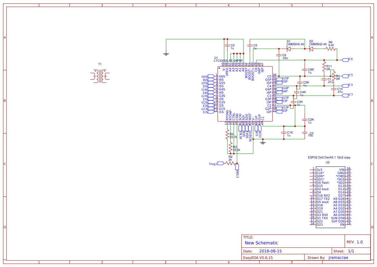Select the R11 0R resistor

point(324,67)
